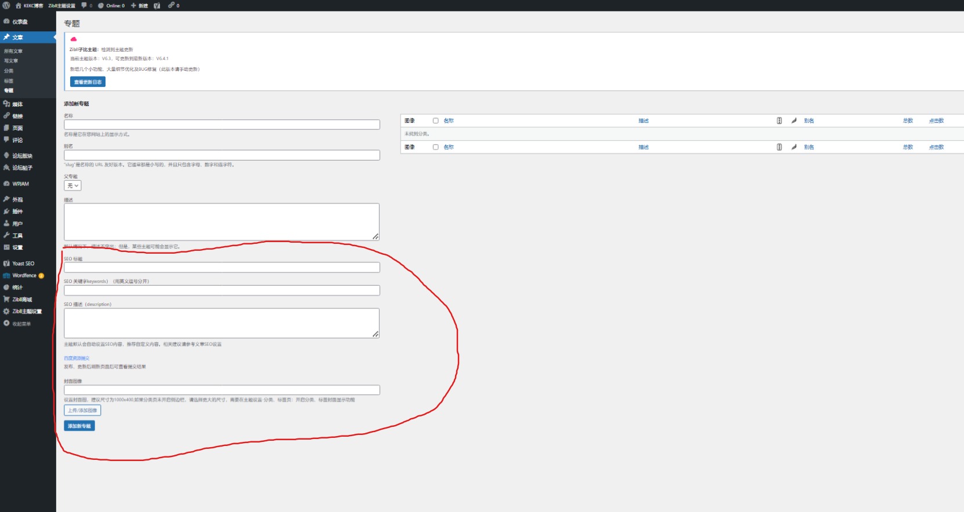964x512 pixels.
Task: Open the Zibll商城 cart menu
Action: tap(21, 299)
